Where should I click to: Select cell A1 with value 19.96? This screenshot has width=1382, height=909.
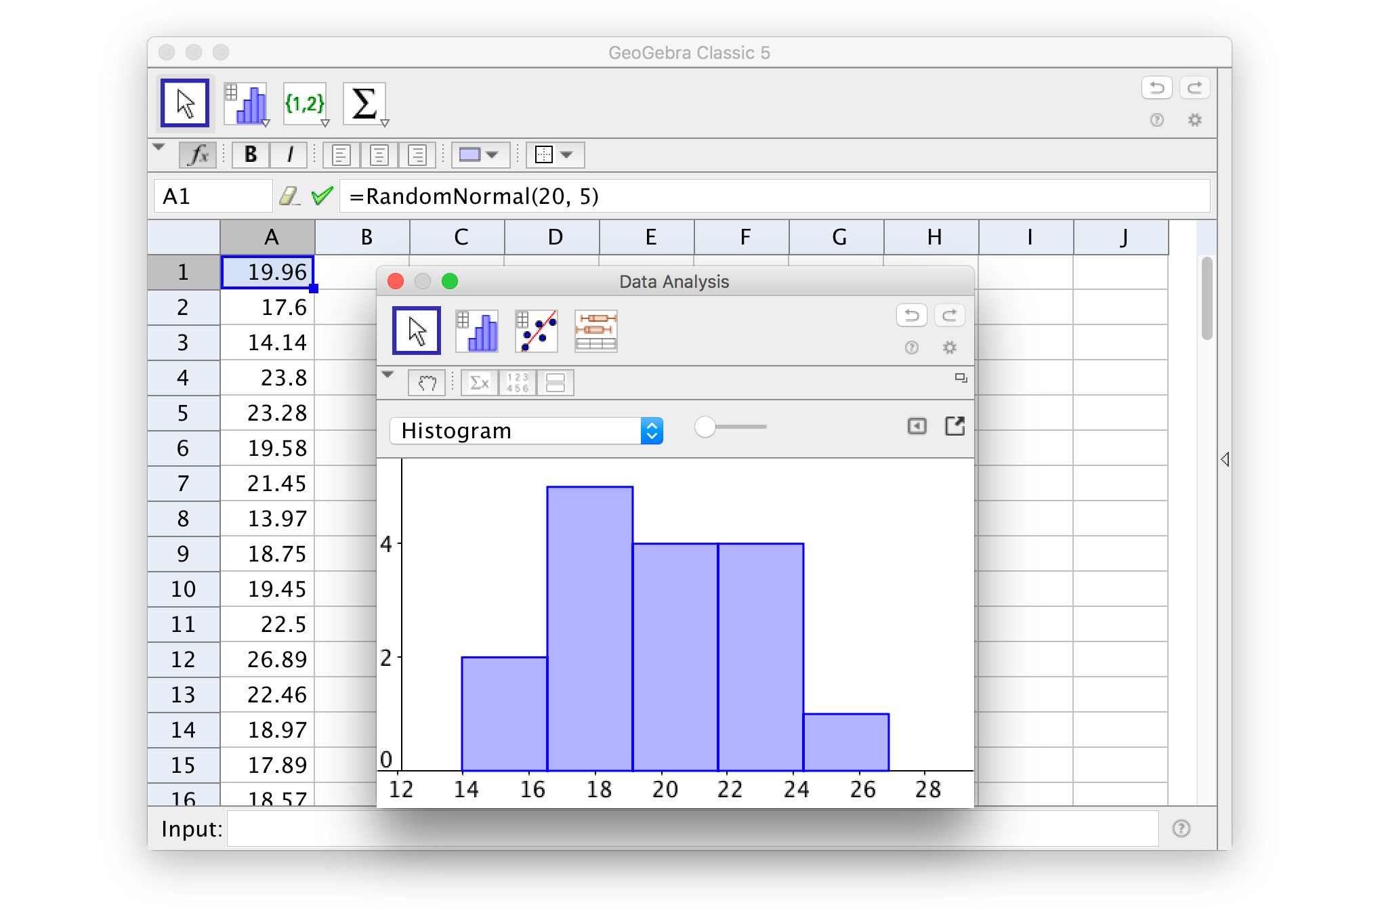point(268,272)
